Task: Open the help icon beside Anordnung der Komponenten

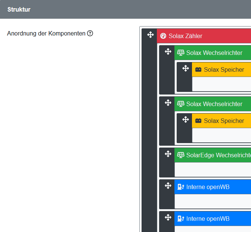Action: pyautogui.click(x=90, y=33)
